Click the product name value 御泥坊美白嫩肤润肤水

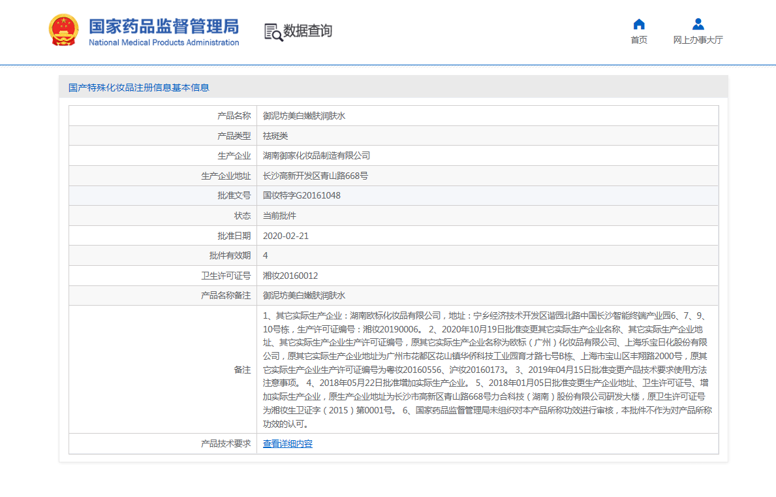pyautogui.click(x=303, y=116)
